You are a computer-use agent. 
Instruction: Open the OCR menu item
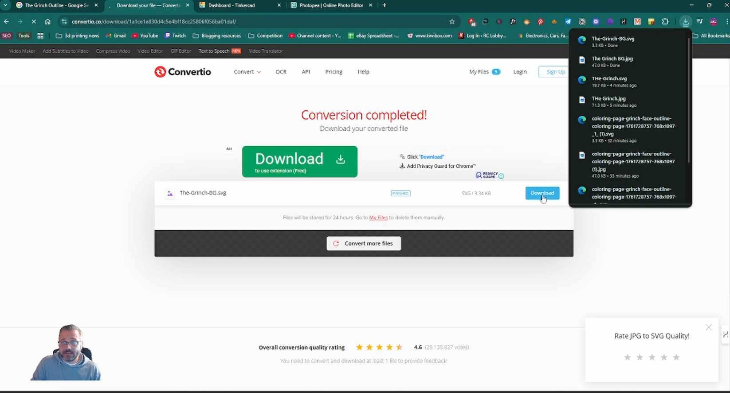click(281, 72)
